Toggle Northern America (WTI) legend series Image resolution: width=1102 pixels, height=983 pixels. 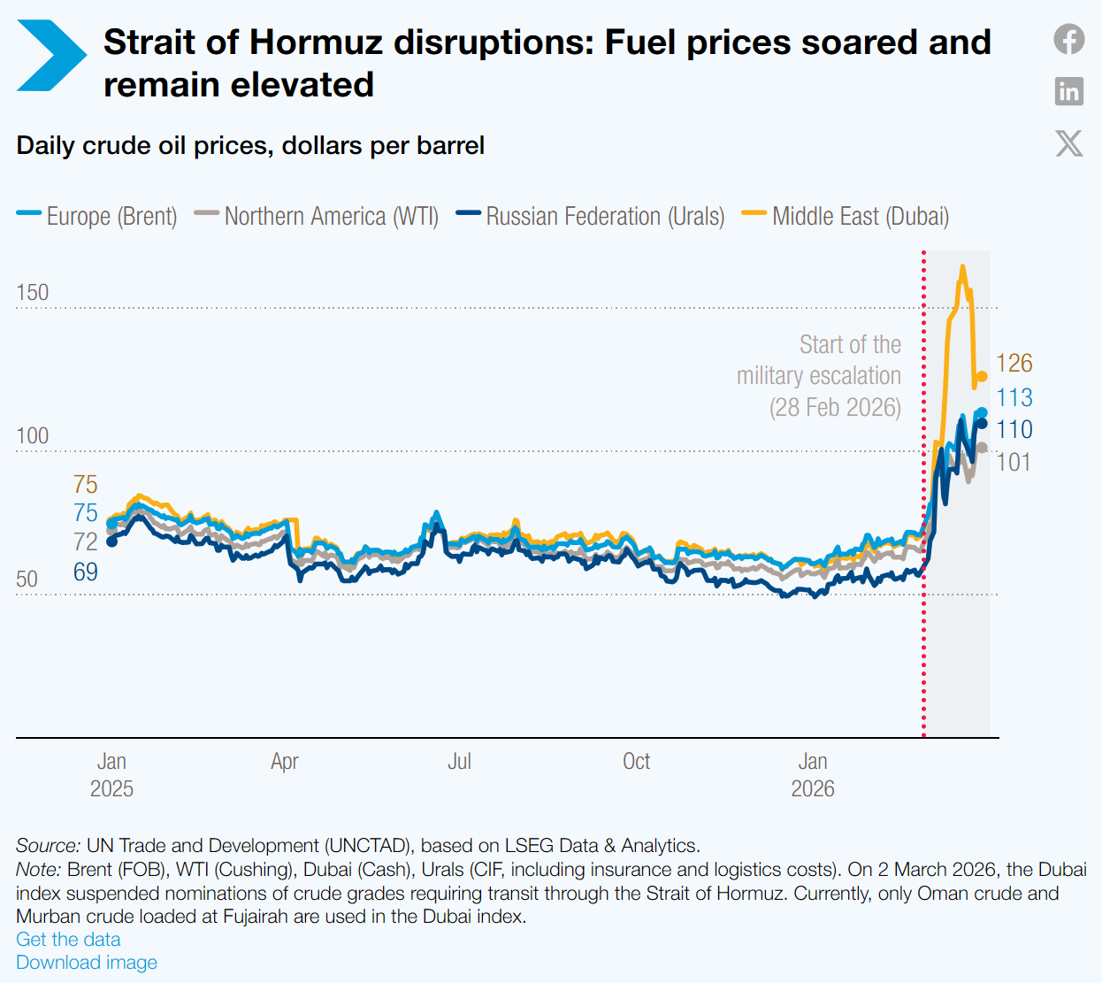(317, 216)
